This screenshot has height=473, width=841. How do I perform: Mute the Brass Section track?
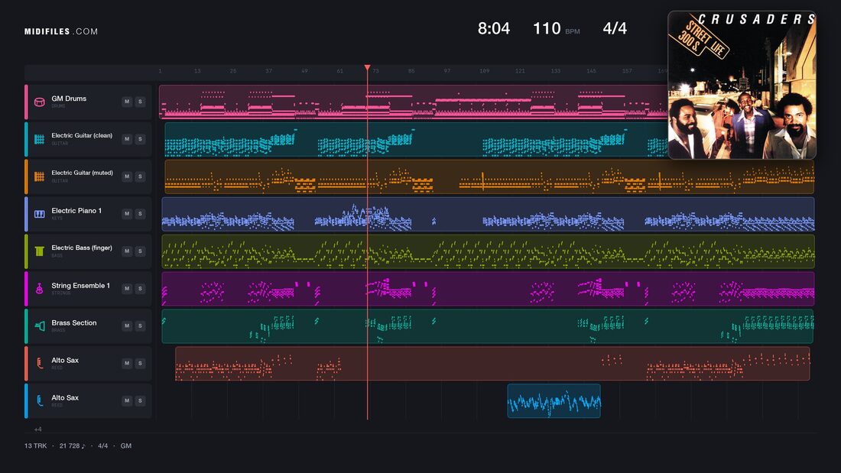pos(127,326)
